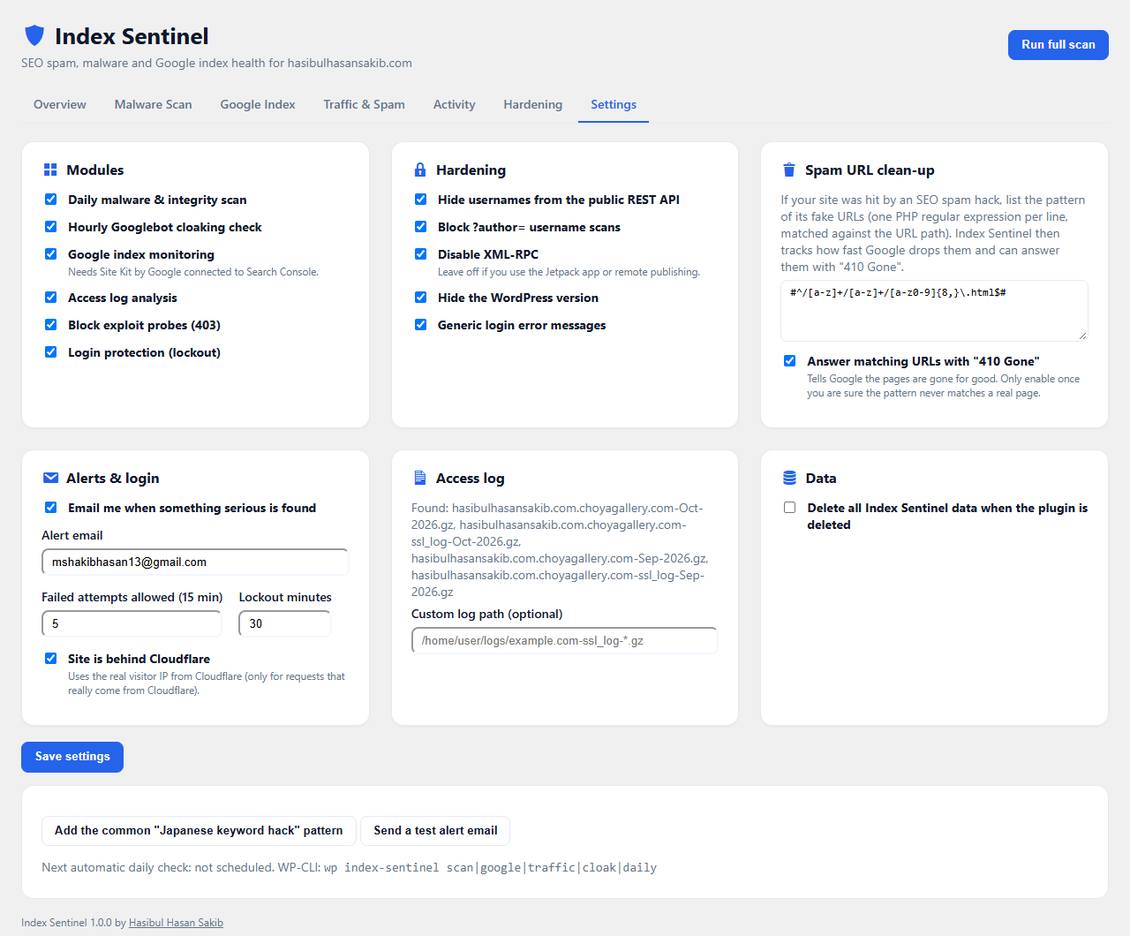Toggle the Disable XML-RPC checkbox
The width and height of the screenshot is (1130, 936).
pyautogui.click(x=421, y=254)
